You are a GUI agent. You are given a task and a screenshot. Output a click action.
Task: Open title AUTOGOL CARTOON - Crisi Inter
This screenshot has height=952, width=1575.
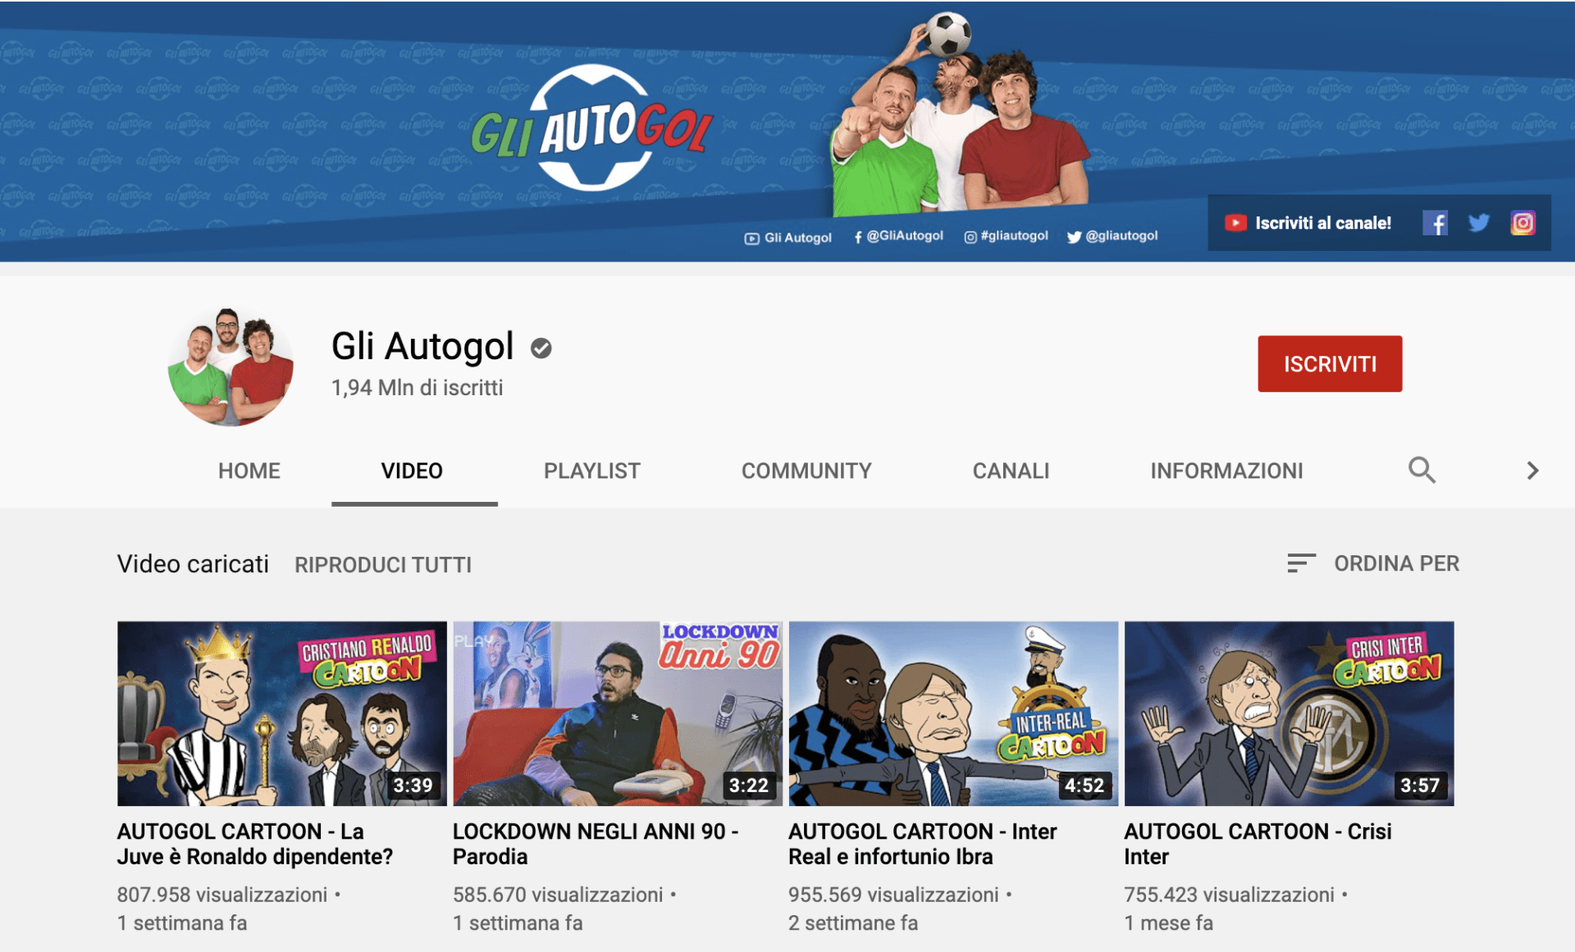(1258, 844)
